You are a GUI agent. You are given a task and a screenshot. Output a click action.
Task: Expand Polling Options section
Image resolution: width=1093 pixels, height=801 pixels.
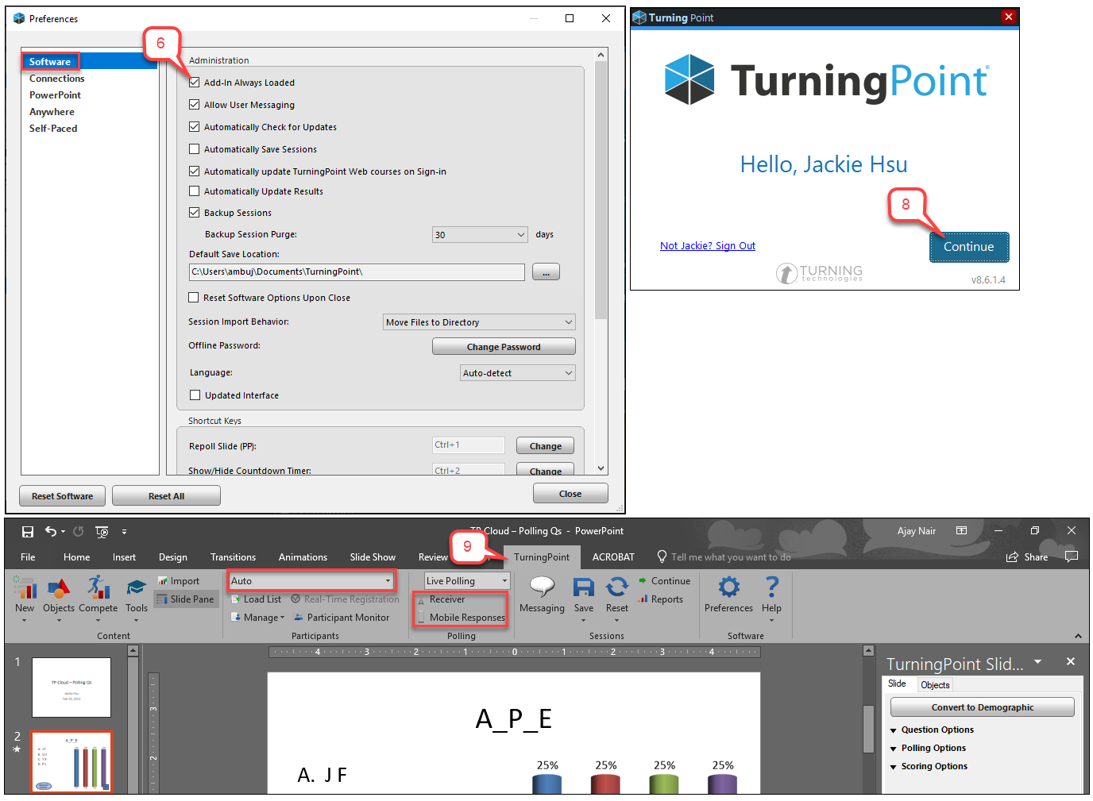point(928,748)
